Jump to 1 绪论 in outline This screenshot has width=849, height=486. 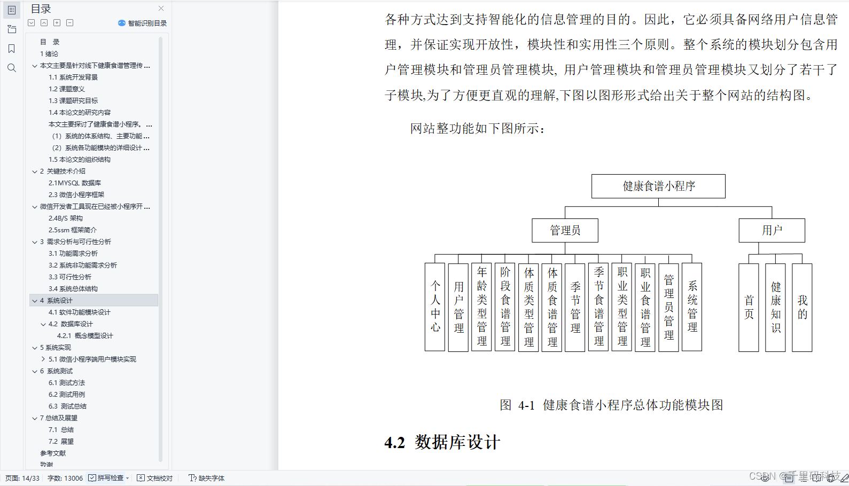pos(49,54)
